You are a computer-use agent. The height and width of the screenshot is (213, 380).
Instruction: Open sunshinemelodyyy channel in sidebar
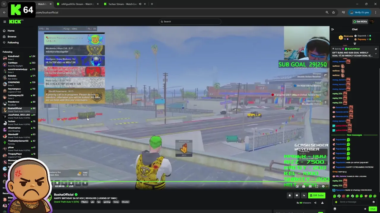[19, 70]
